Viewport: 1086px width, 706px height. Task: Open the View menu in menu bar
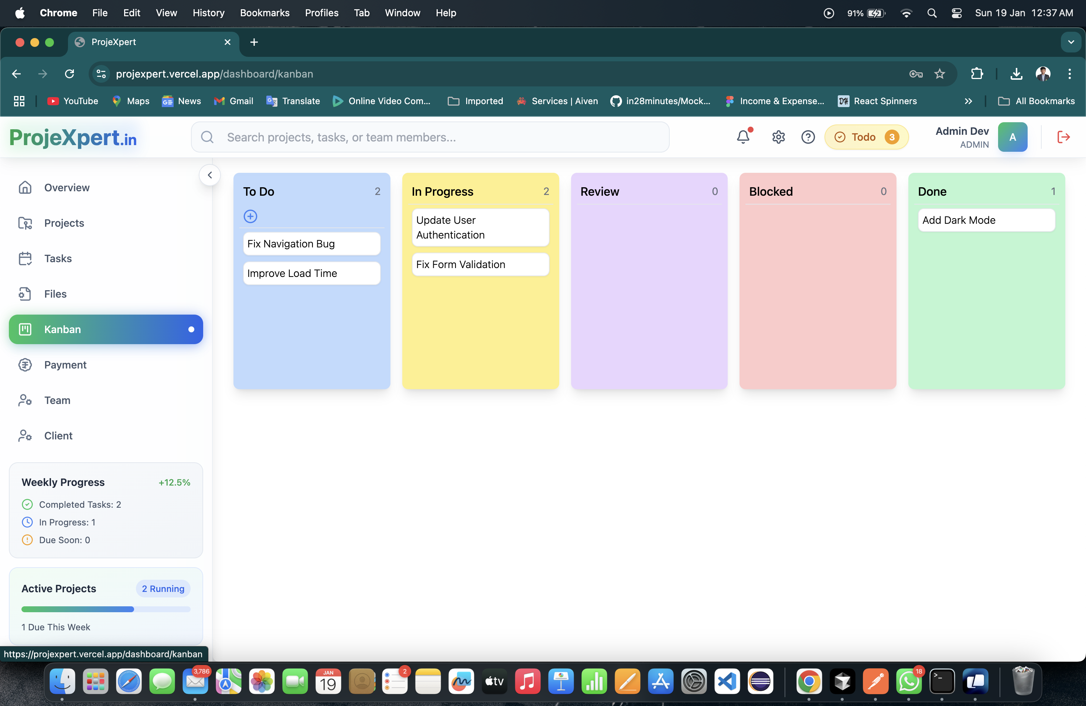point(166,13)
